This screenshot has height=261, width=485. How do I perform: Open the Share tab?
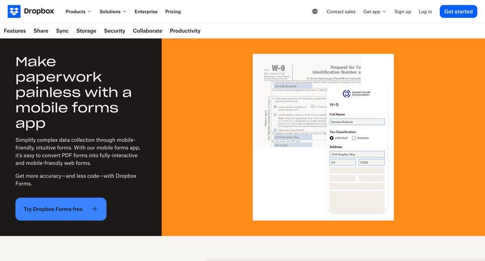pos(41,31)
